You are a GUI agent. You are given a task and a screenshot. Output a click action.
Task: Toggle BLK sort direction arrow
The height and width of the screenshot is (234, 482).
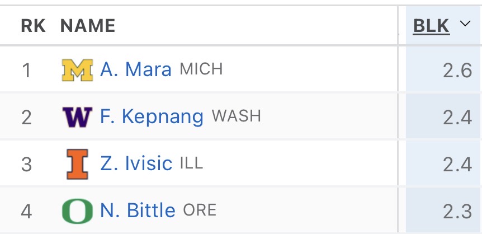pyautogui.click(x=464, y=25)
